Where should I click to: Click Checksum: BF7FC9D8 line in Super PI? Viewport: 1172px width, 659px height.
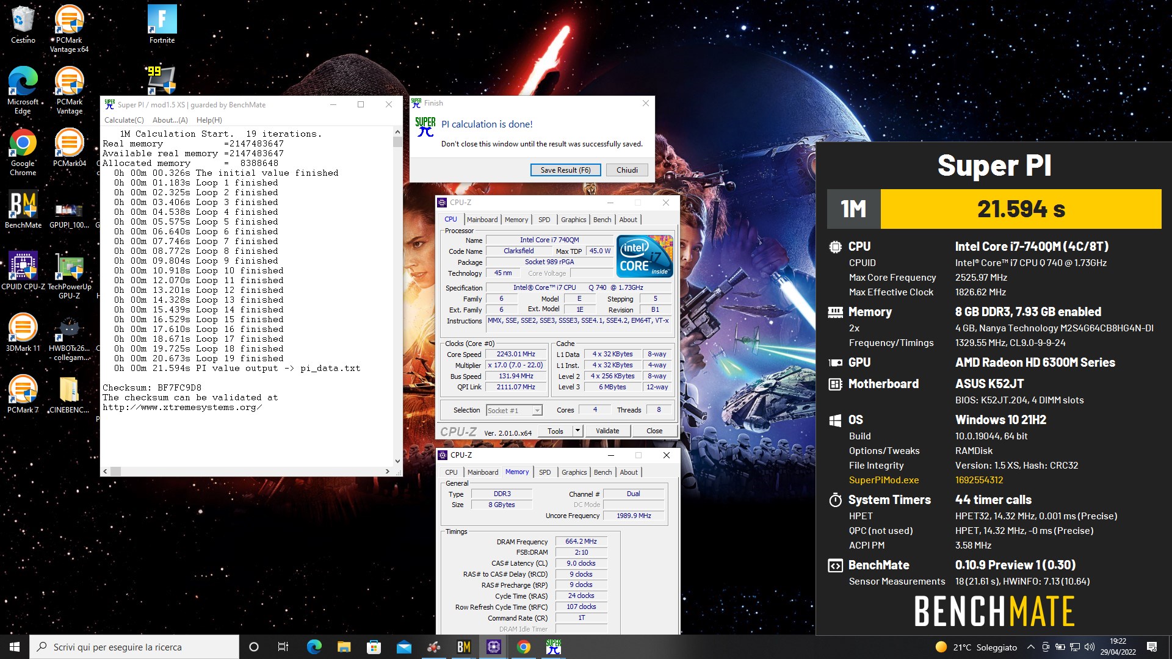tap(152, 387)
